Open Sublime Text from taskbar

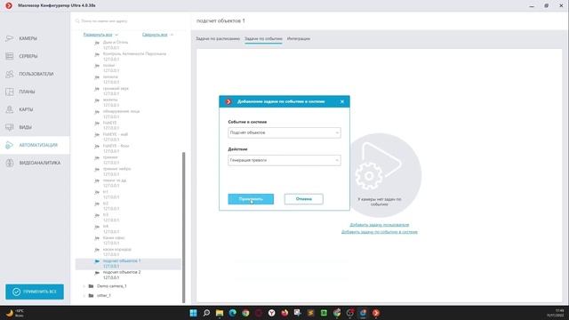point(310,313)
